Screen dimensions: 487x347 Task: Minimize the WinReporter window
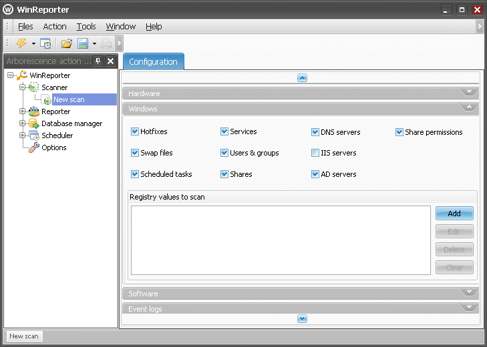(x=446, y=9)
